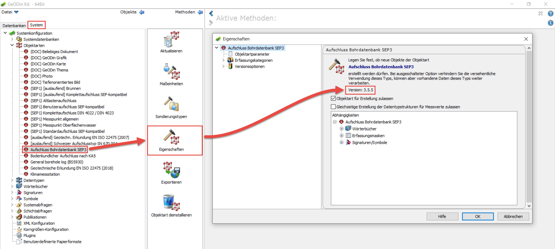Image resolution: width=555 pixels, height=249 pixels.
Task: Select the Datentypen tree icon
Action: pos(19,180)
